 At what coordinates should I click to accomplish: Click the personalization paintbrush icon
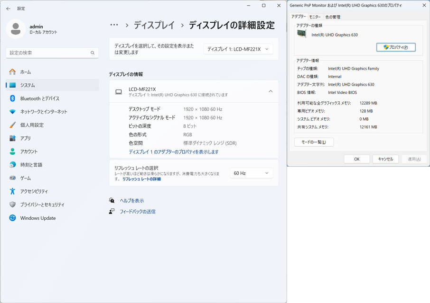click(12, 125)
